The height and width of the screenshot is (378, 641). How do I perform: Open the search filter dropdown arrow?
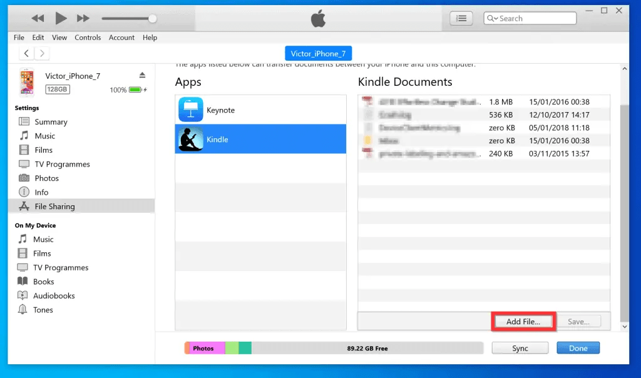[495, 18]
